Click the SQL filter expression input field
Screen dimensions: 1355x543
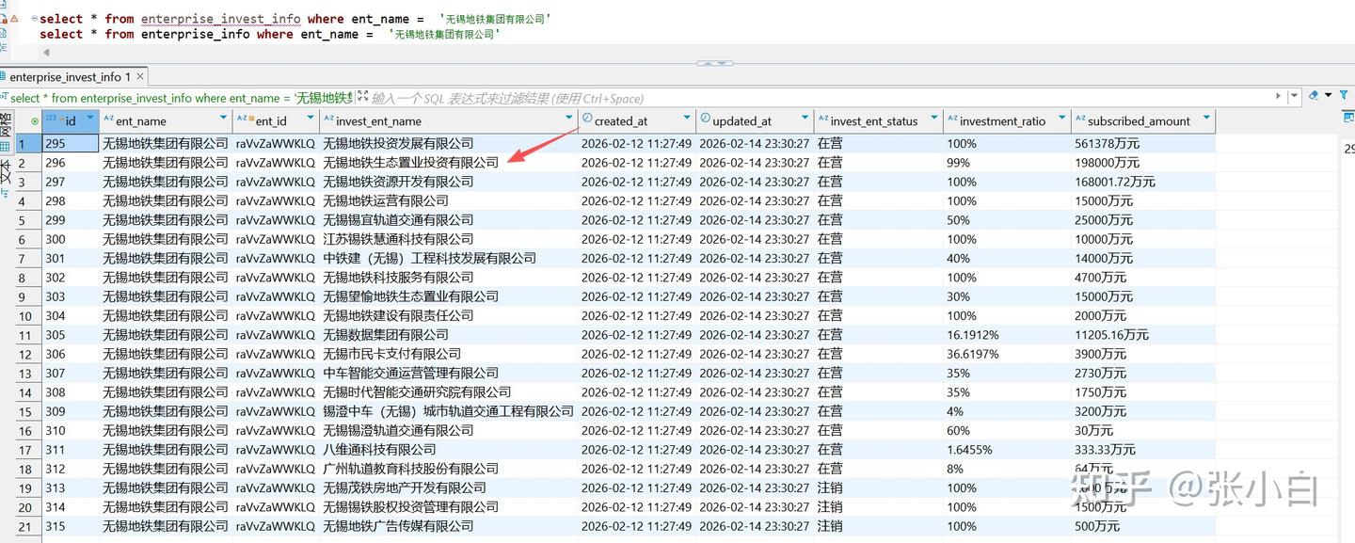819,98
